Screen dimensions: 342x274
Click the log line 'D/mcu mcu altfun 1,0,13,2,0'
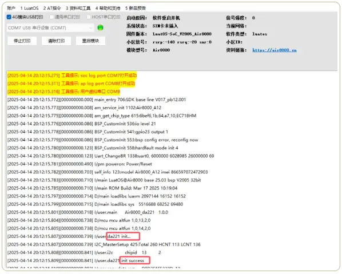pos(79,221)
